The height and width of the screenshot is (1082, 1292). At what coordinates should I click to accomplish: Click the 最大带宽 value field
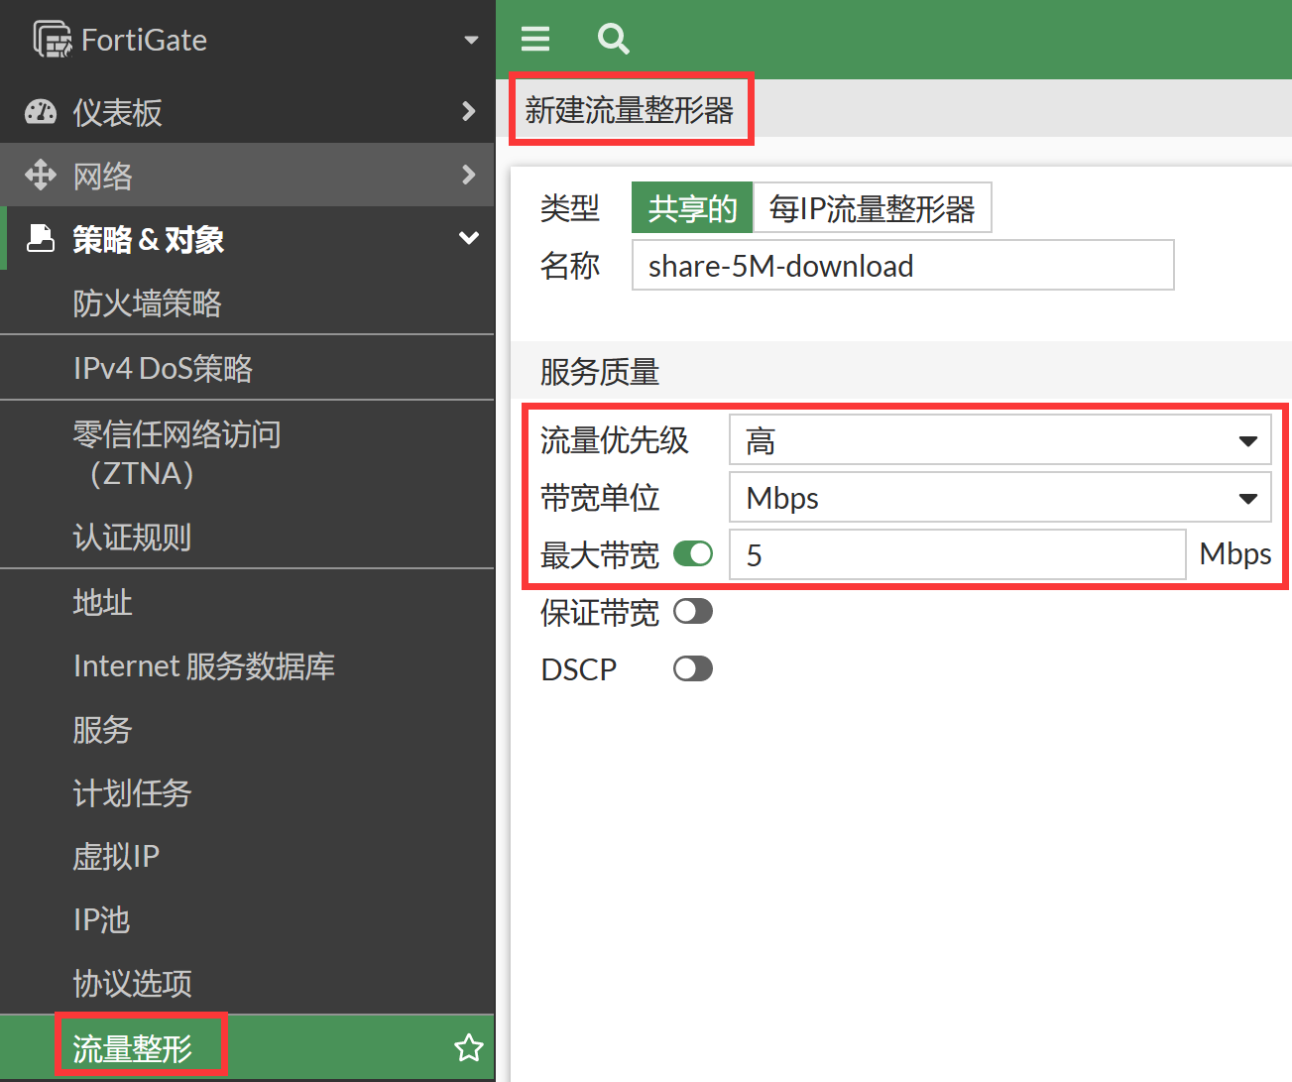coord(957,555)
